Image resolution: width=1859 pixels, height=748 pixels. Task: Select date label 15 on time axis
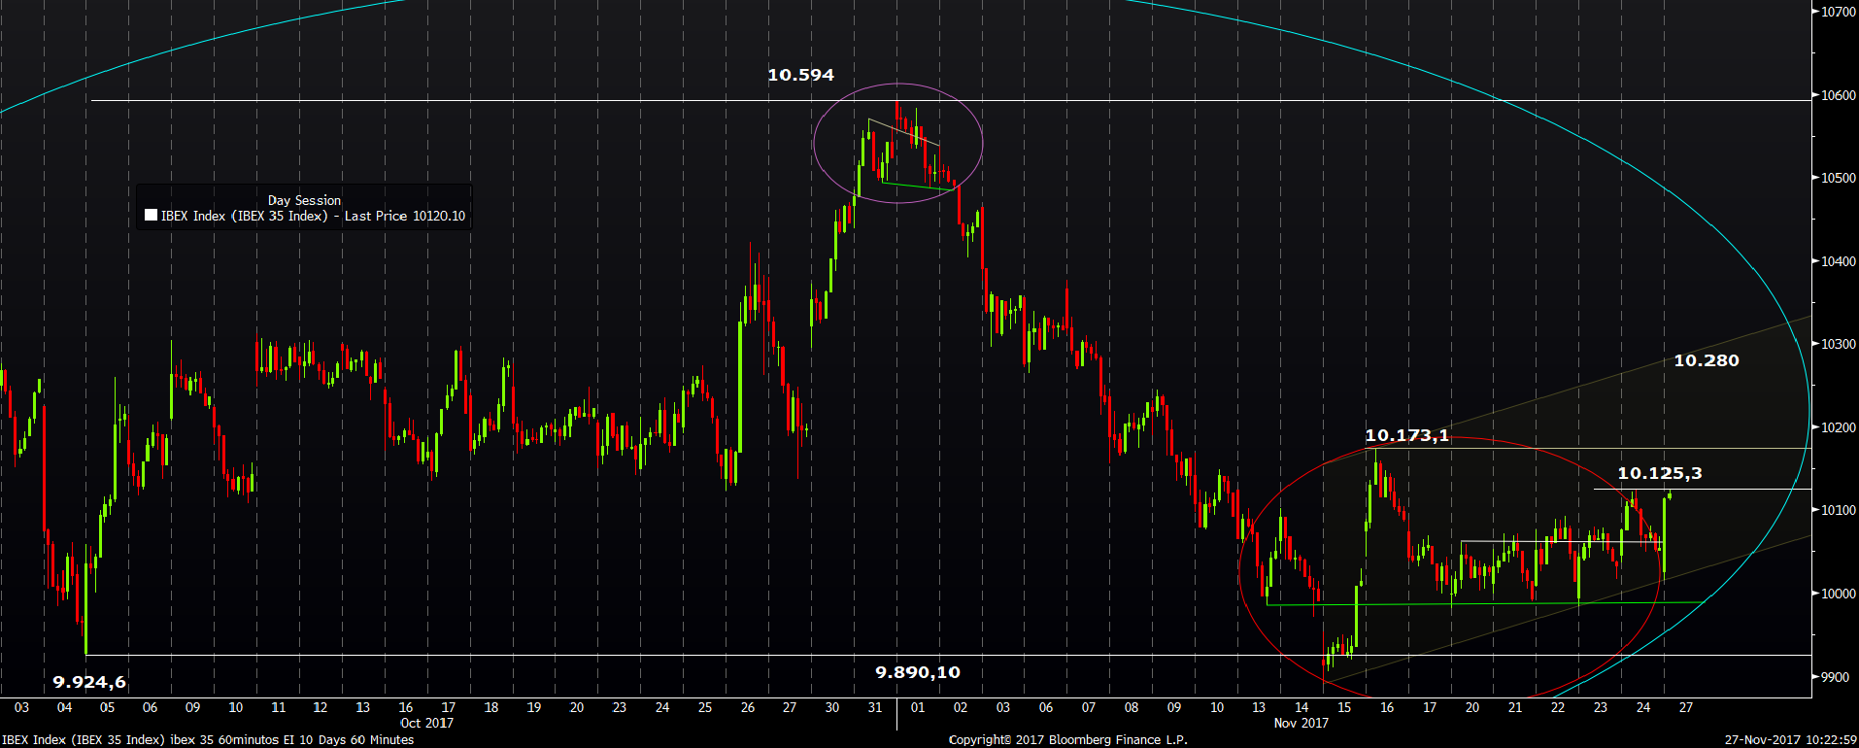coord(1344,707)
